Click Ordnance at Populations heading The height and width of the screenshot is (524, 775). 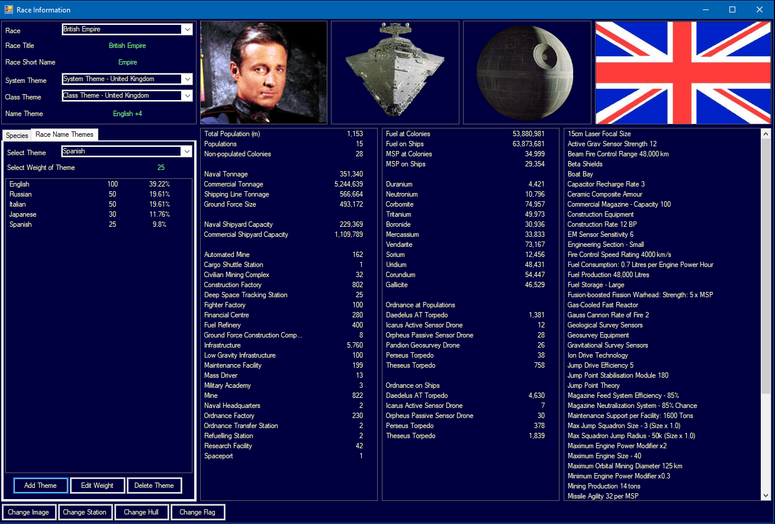pos(420,305)
